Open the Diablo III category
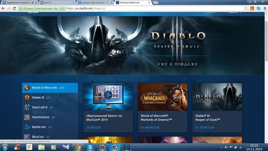The image size is (268, 151). (x=50, y=98)
